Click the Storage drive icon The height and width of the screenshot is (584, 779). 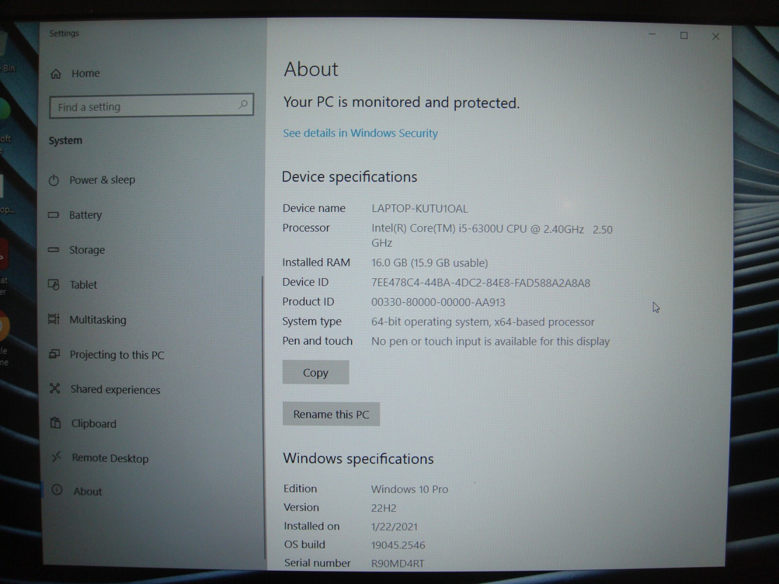click(x=54, y=250)
